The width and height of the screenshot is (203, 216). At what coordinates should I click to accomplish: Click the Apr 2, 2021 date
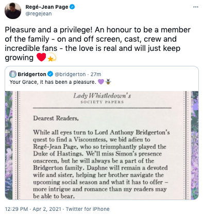click(x=47, y=209)
